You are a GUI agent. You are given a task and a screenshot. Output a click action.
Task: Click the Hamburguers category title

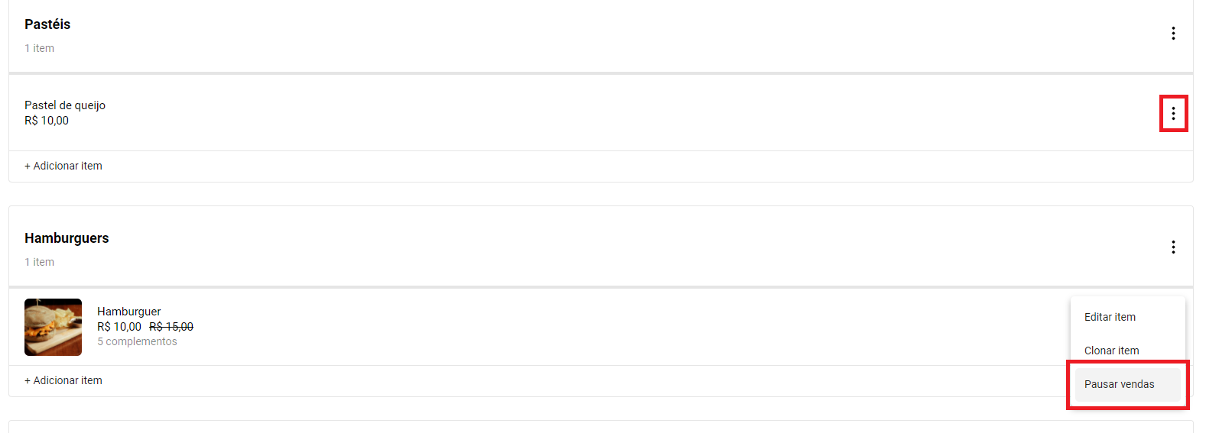point(67,238)
